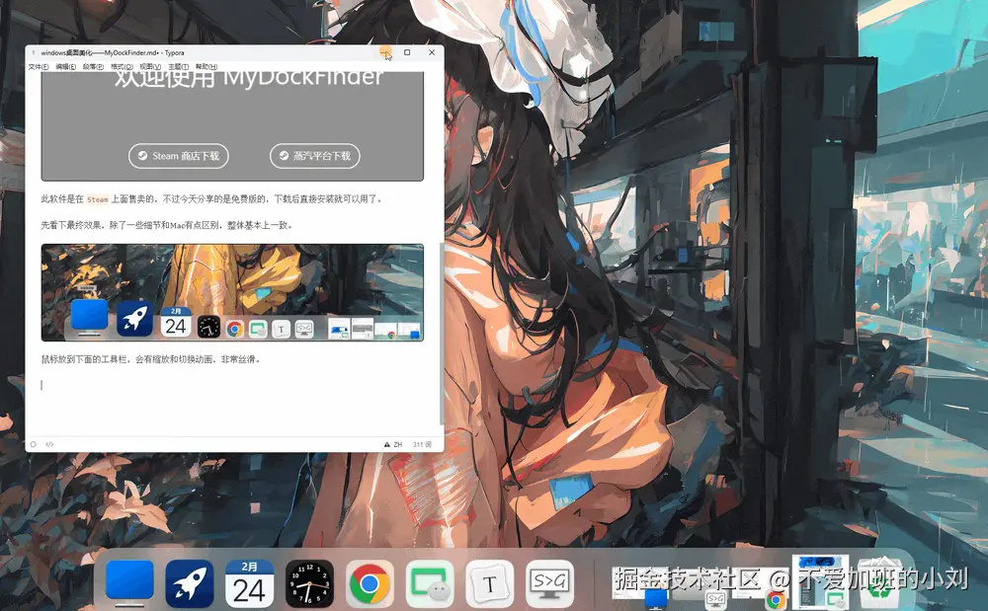Open the 主题(T) menu in Typora

pyautogui.click(x=178, y=67)
